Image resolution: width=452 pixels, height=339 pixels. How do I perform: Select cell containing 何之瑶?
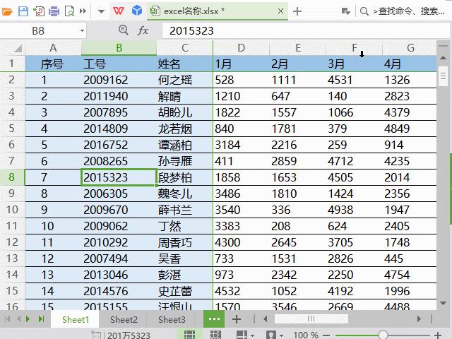(185, 80)
